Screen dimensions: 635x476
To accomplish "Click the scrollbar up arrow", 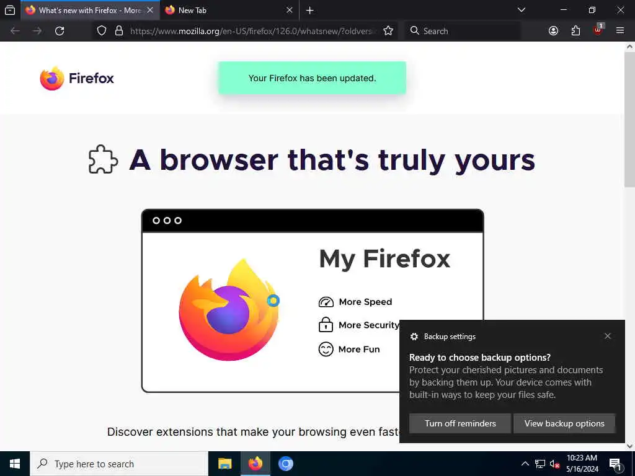I will pos(629,46).
